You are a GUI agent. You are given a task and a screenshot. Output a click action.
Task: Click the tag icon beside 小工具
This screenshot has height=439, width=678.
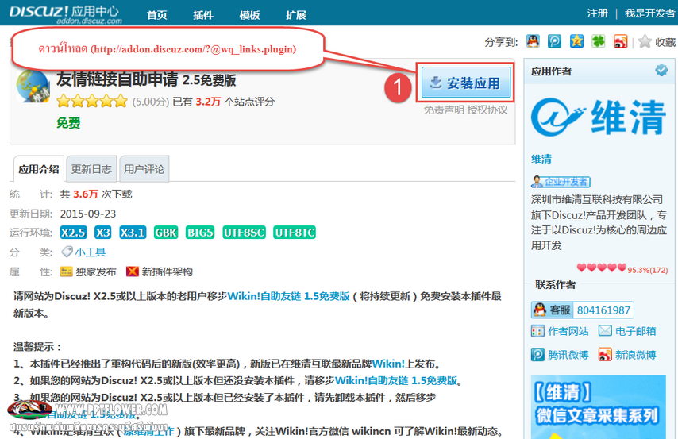pyautogui.click(x=67, y=252)
